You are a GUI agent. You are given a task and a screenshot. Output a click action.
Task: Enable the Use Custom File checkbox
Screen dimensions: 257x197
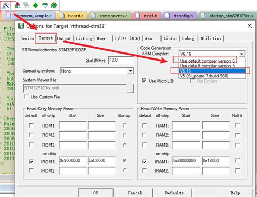coord(26,97)
